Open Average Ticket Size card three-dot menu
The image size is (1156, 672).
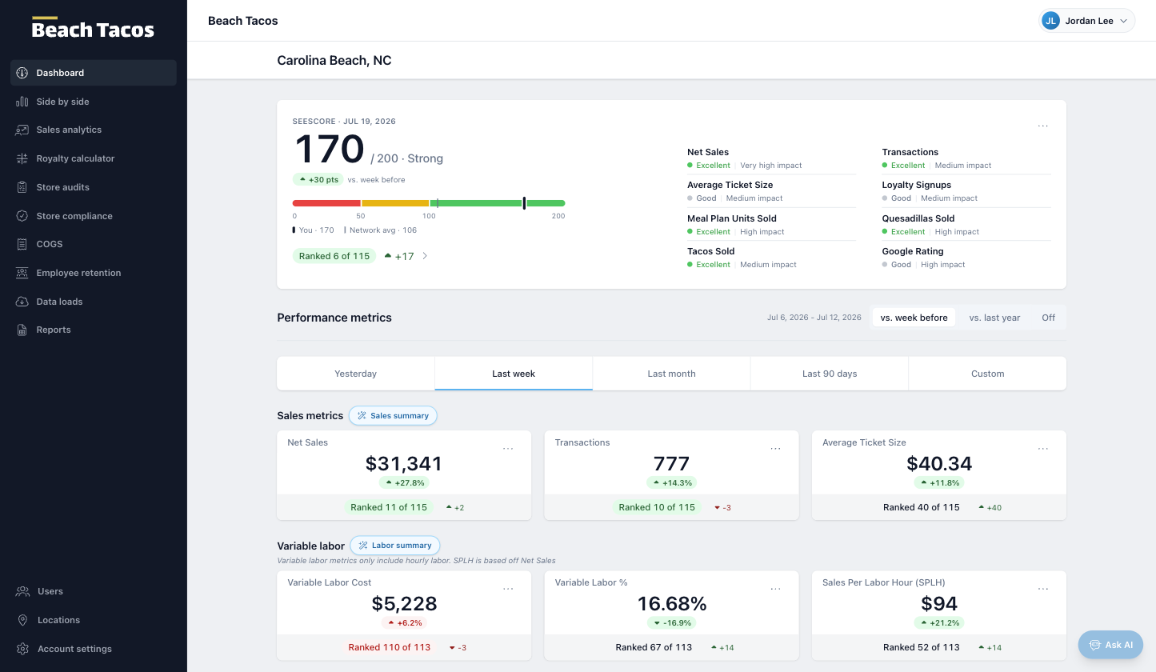[x=1043, y=449]
